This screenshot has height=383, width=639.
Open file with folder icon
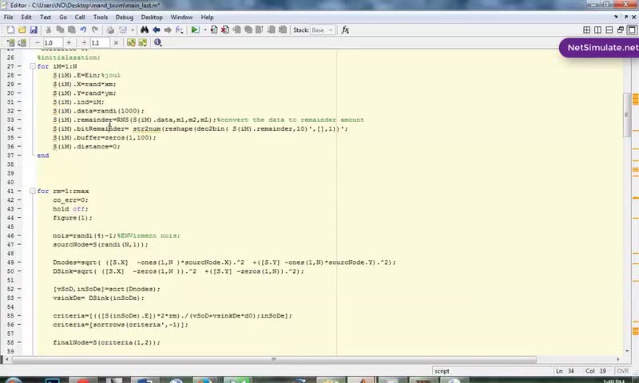click(22, 30)
